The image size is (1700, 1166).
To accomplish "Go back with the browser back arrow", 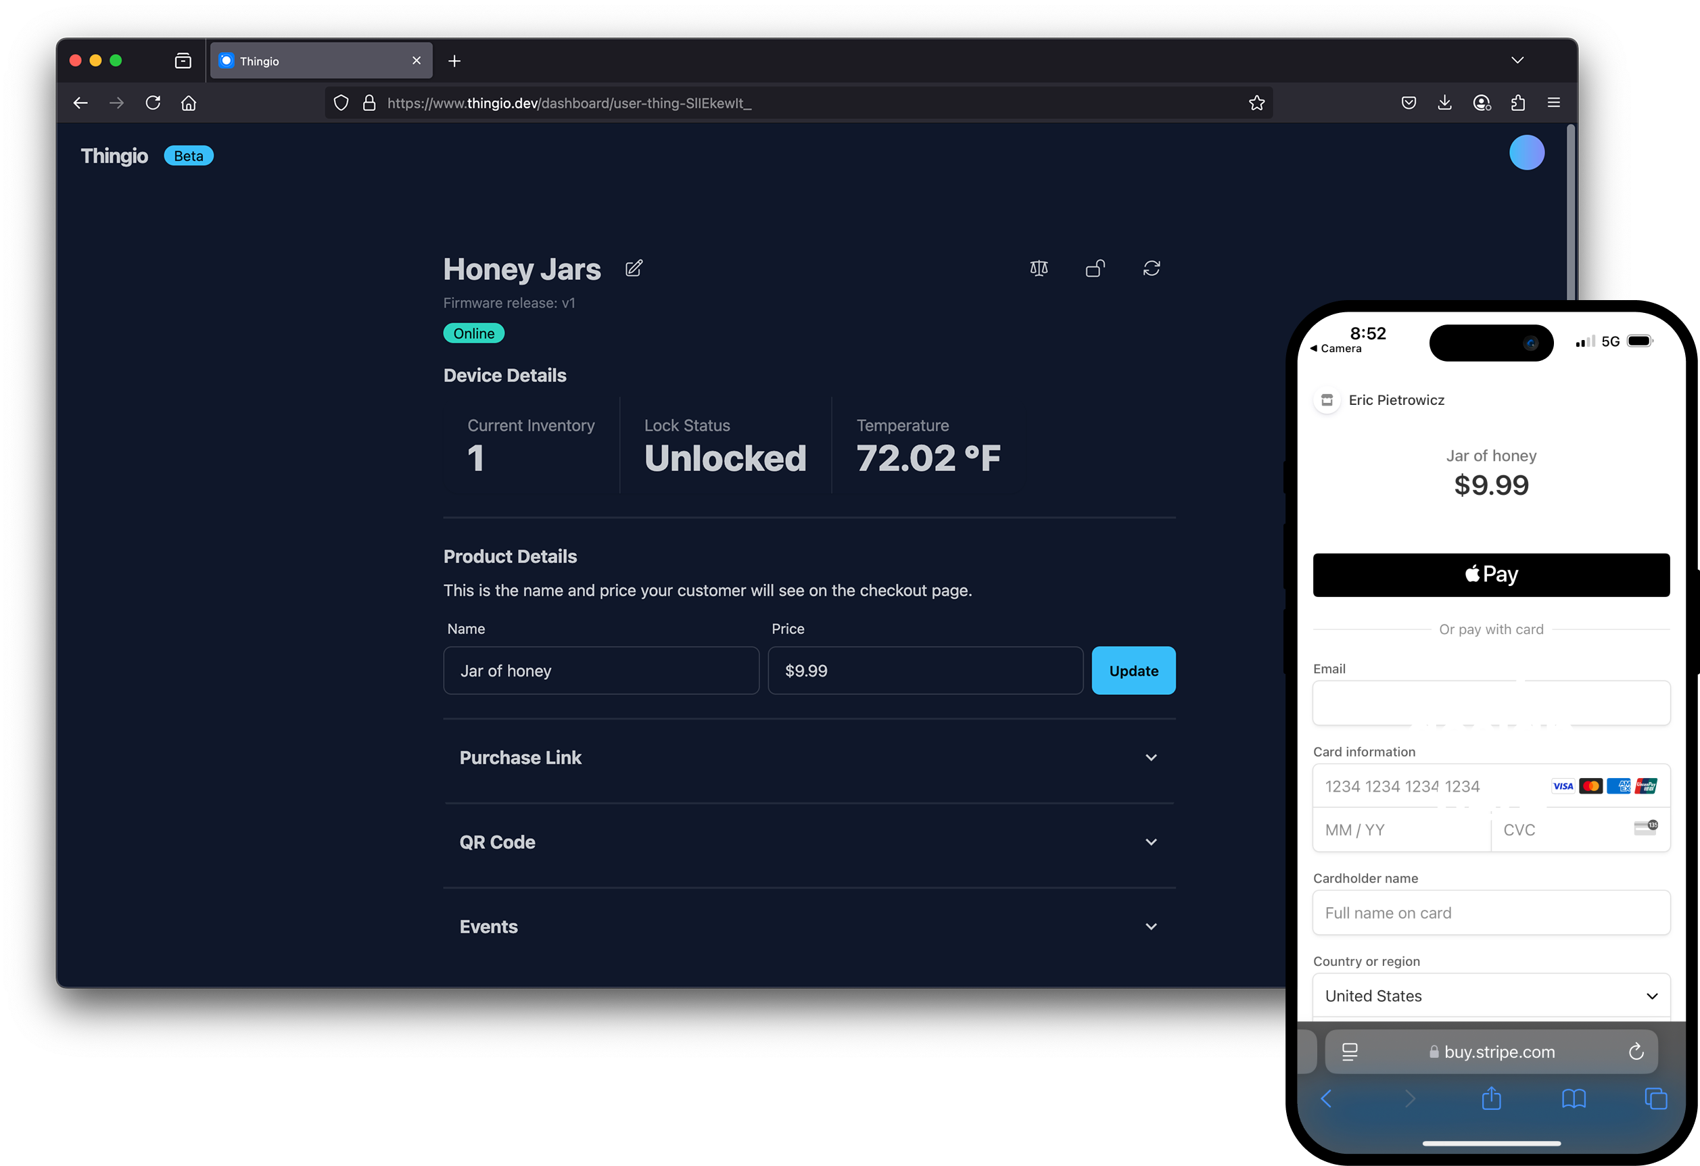I will pos(80,103).
